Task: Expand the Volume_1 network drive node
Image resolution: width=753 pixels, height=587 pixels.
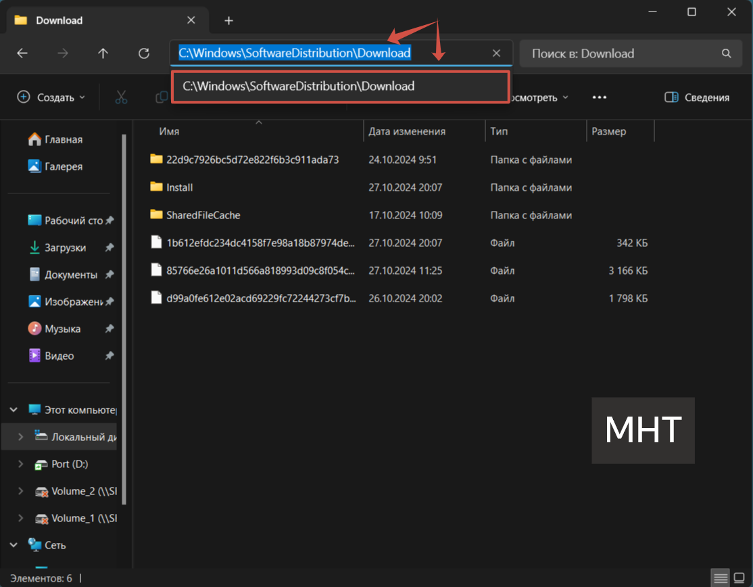Action: point(21,518)
